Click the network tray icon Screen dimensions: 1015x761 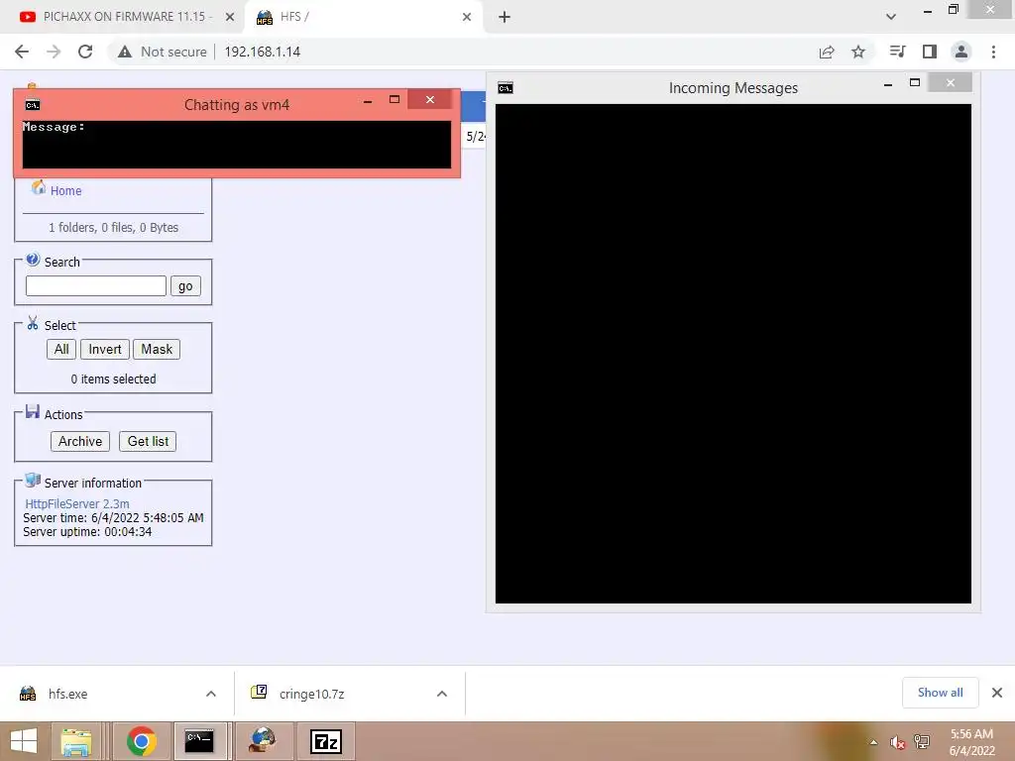922,742
